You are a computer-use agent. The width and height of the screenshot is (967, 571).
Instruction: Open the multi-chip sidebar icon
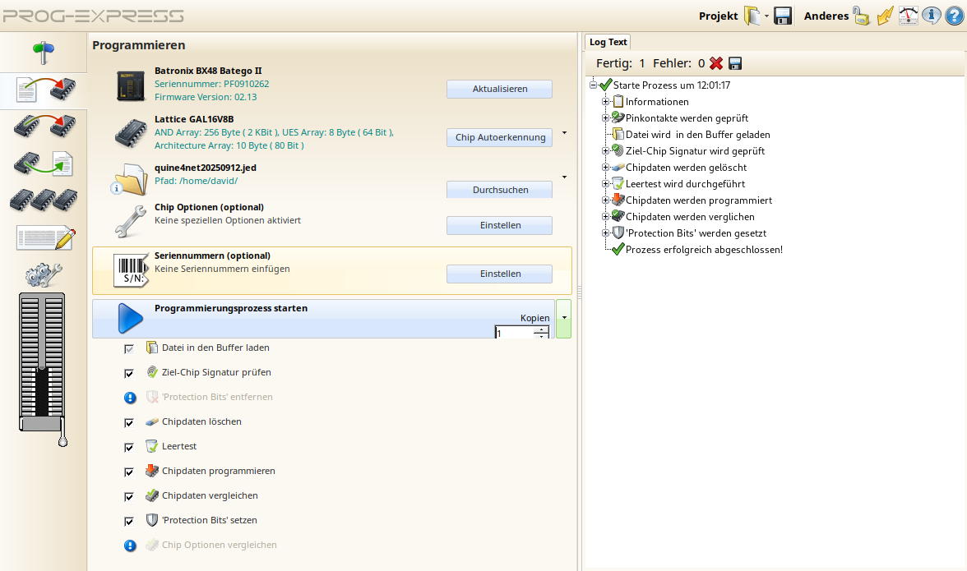[44, 200]
